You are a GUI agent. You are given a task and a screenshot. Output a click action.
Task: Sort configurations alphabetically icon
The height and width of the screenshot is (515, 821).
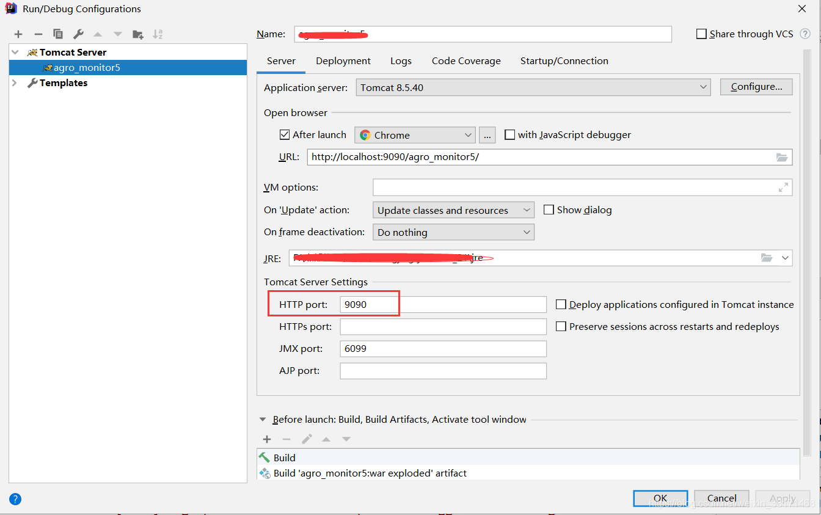point(158,34)
